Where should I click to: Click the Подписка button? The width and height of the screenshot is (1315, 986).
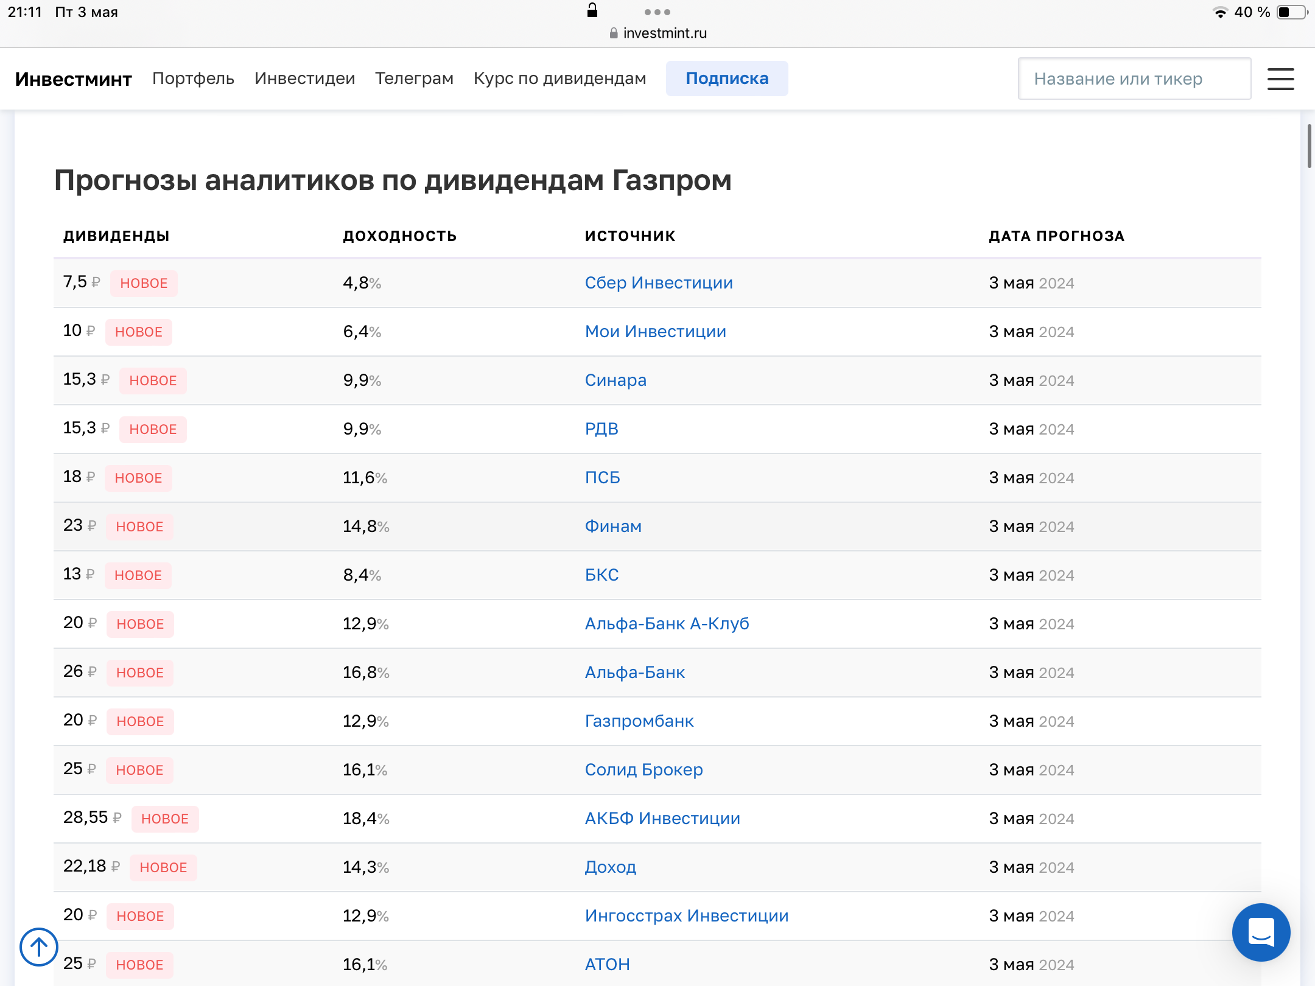coord(727,79)
